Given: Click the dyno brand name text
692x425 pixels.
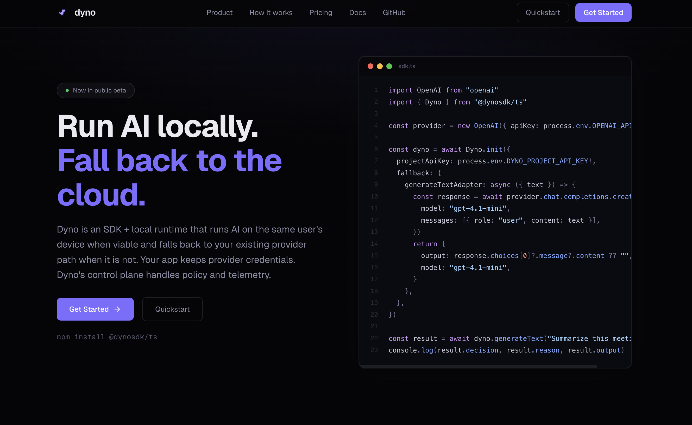Looking at the screenshot, I should 85,12.
